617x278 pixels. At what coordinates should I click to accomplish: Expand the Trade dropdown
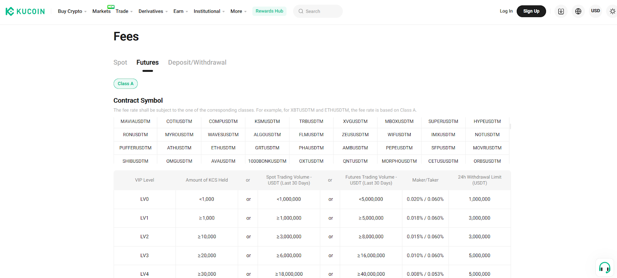124,11
